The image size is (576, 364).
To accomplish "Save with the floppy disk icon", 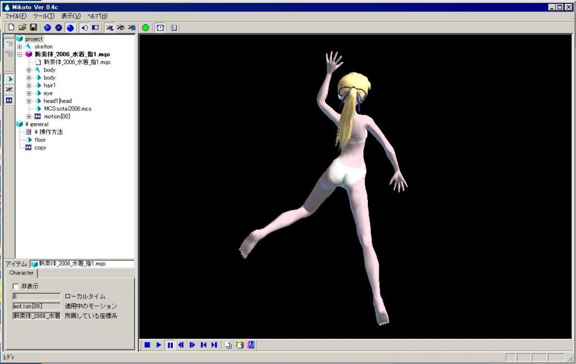I will (34, 27).
